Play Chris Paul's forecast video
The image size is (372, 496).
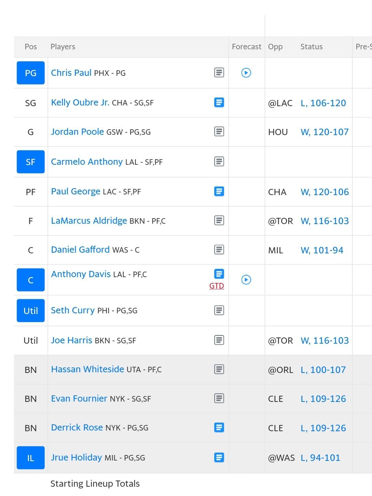246,73
